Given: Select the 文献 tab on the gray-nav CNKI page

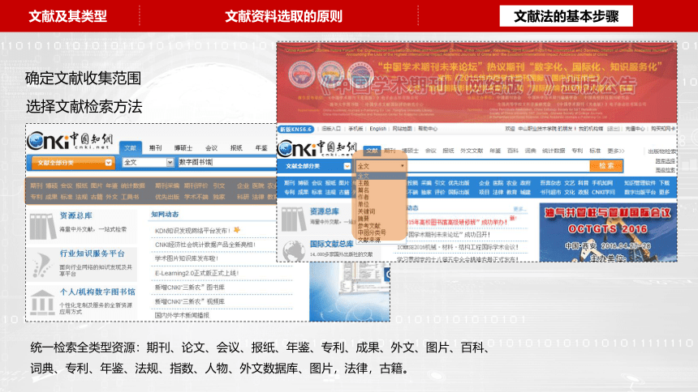Looking at the screenshot, I should click(x=131, y=148).
